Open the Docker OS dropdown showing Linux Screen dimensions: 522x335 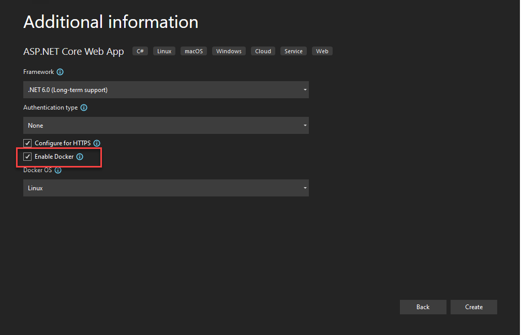[x=166, y=188]
